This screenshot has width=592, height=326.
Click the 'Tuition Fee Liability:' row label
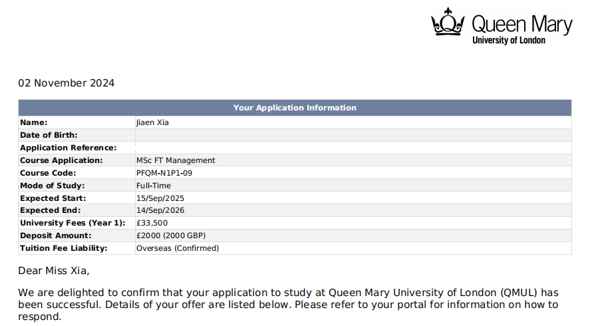click(x=64, y=248)
